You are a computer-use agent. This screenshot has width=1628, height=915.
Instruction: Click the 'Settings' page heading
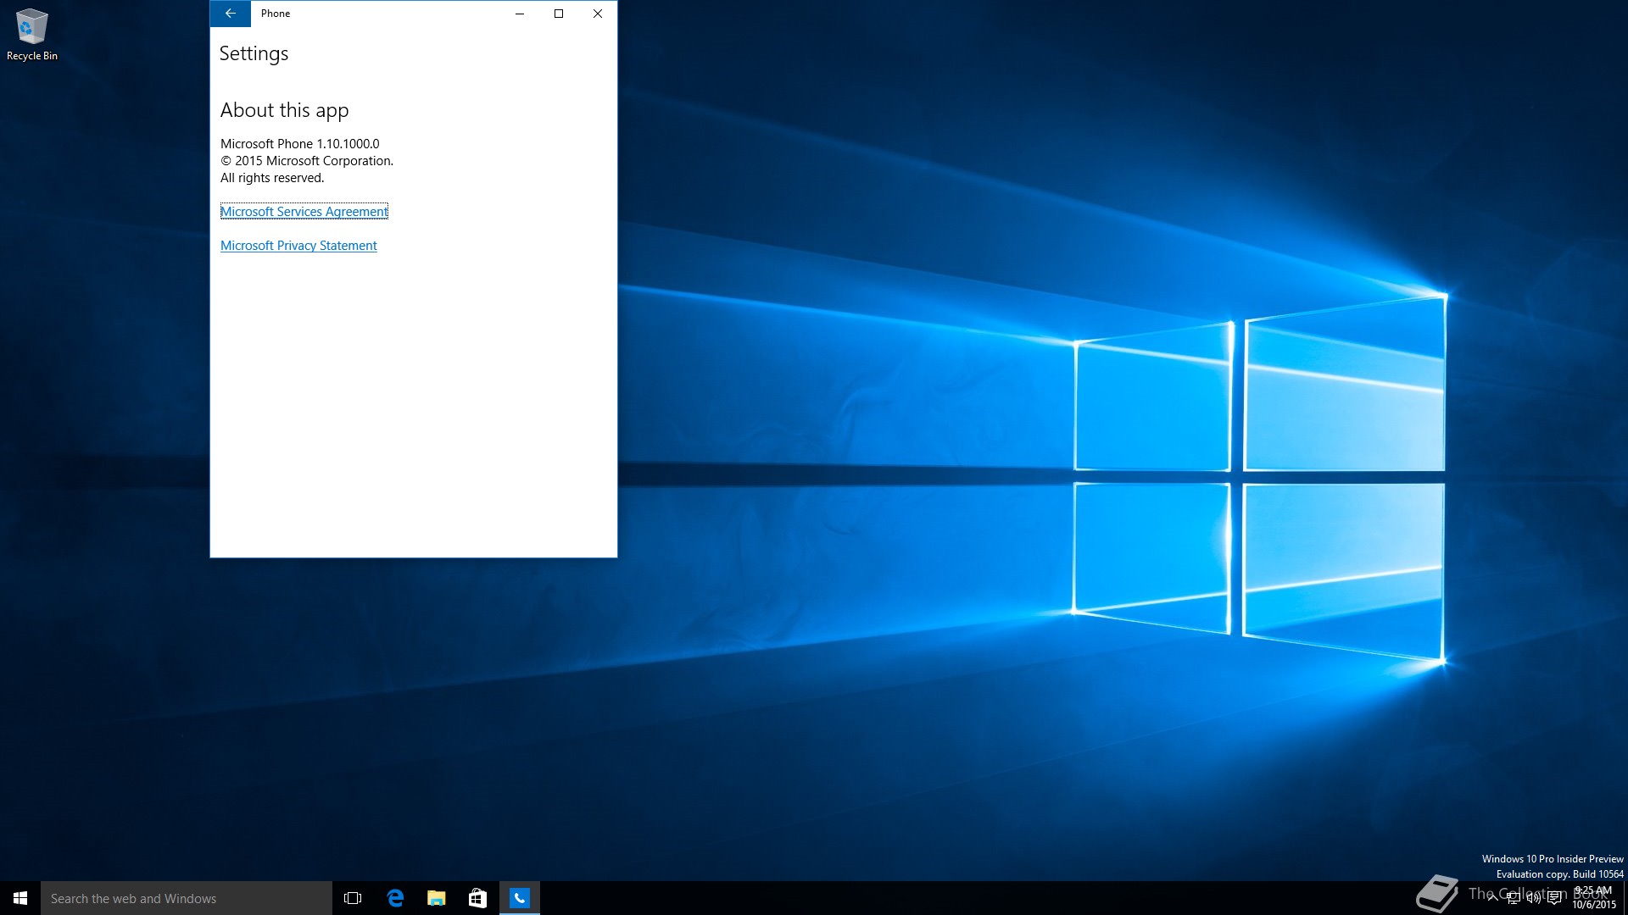pyautogui.click(x=254, y=53)
